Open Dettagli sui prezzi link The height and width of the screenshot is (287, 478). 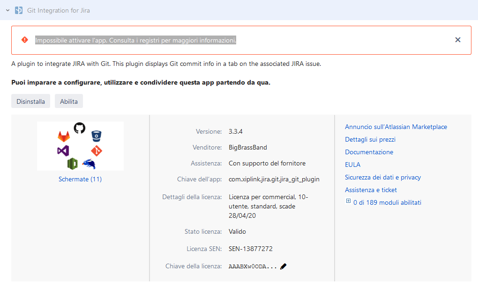click(370, 139)
